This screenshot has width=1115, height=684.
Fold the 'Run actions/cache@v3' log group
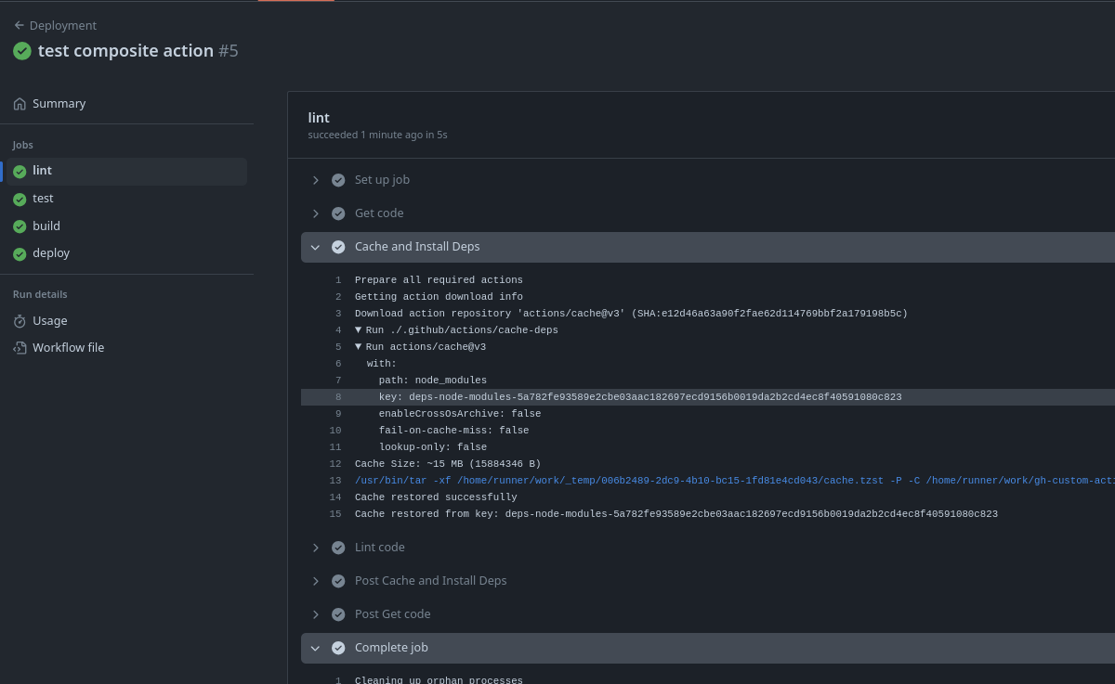point(359,347)
